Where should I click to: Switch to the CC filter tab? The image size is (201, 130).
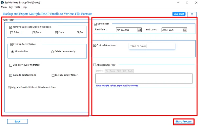click(x=125, y=71)
